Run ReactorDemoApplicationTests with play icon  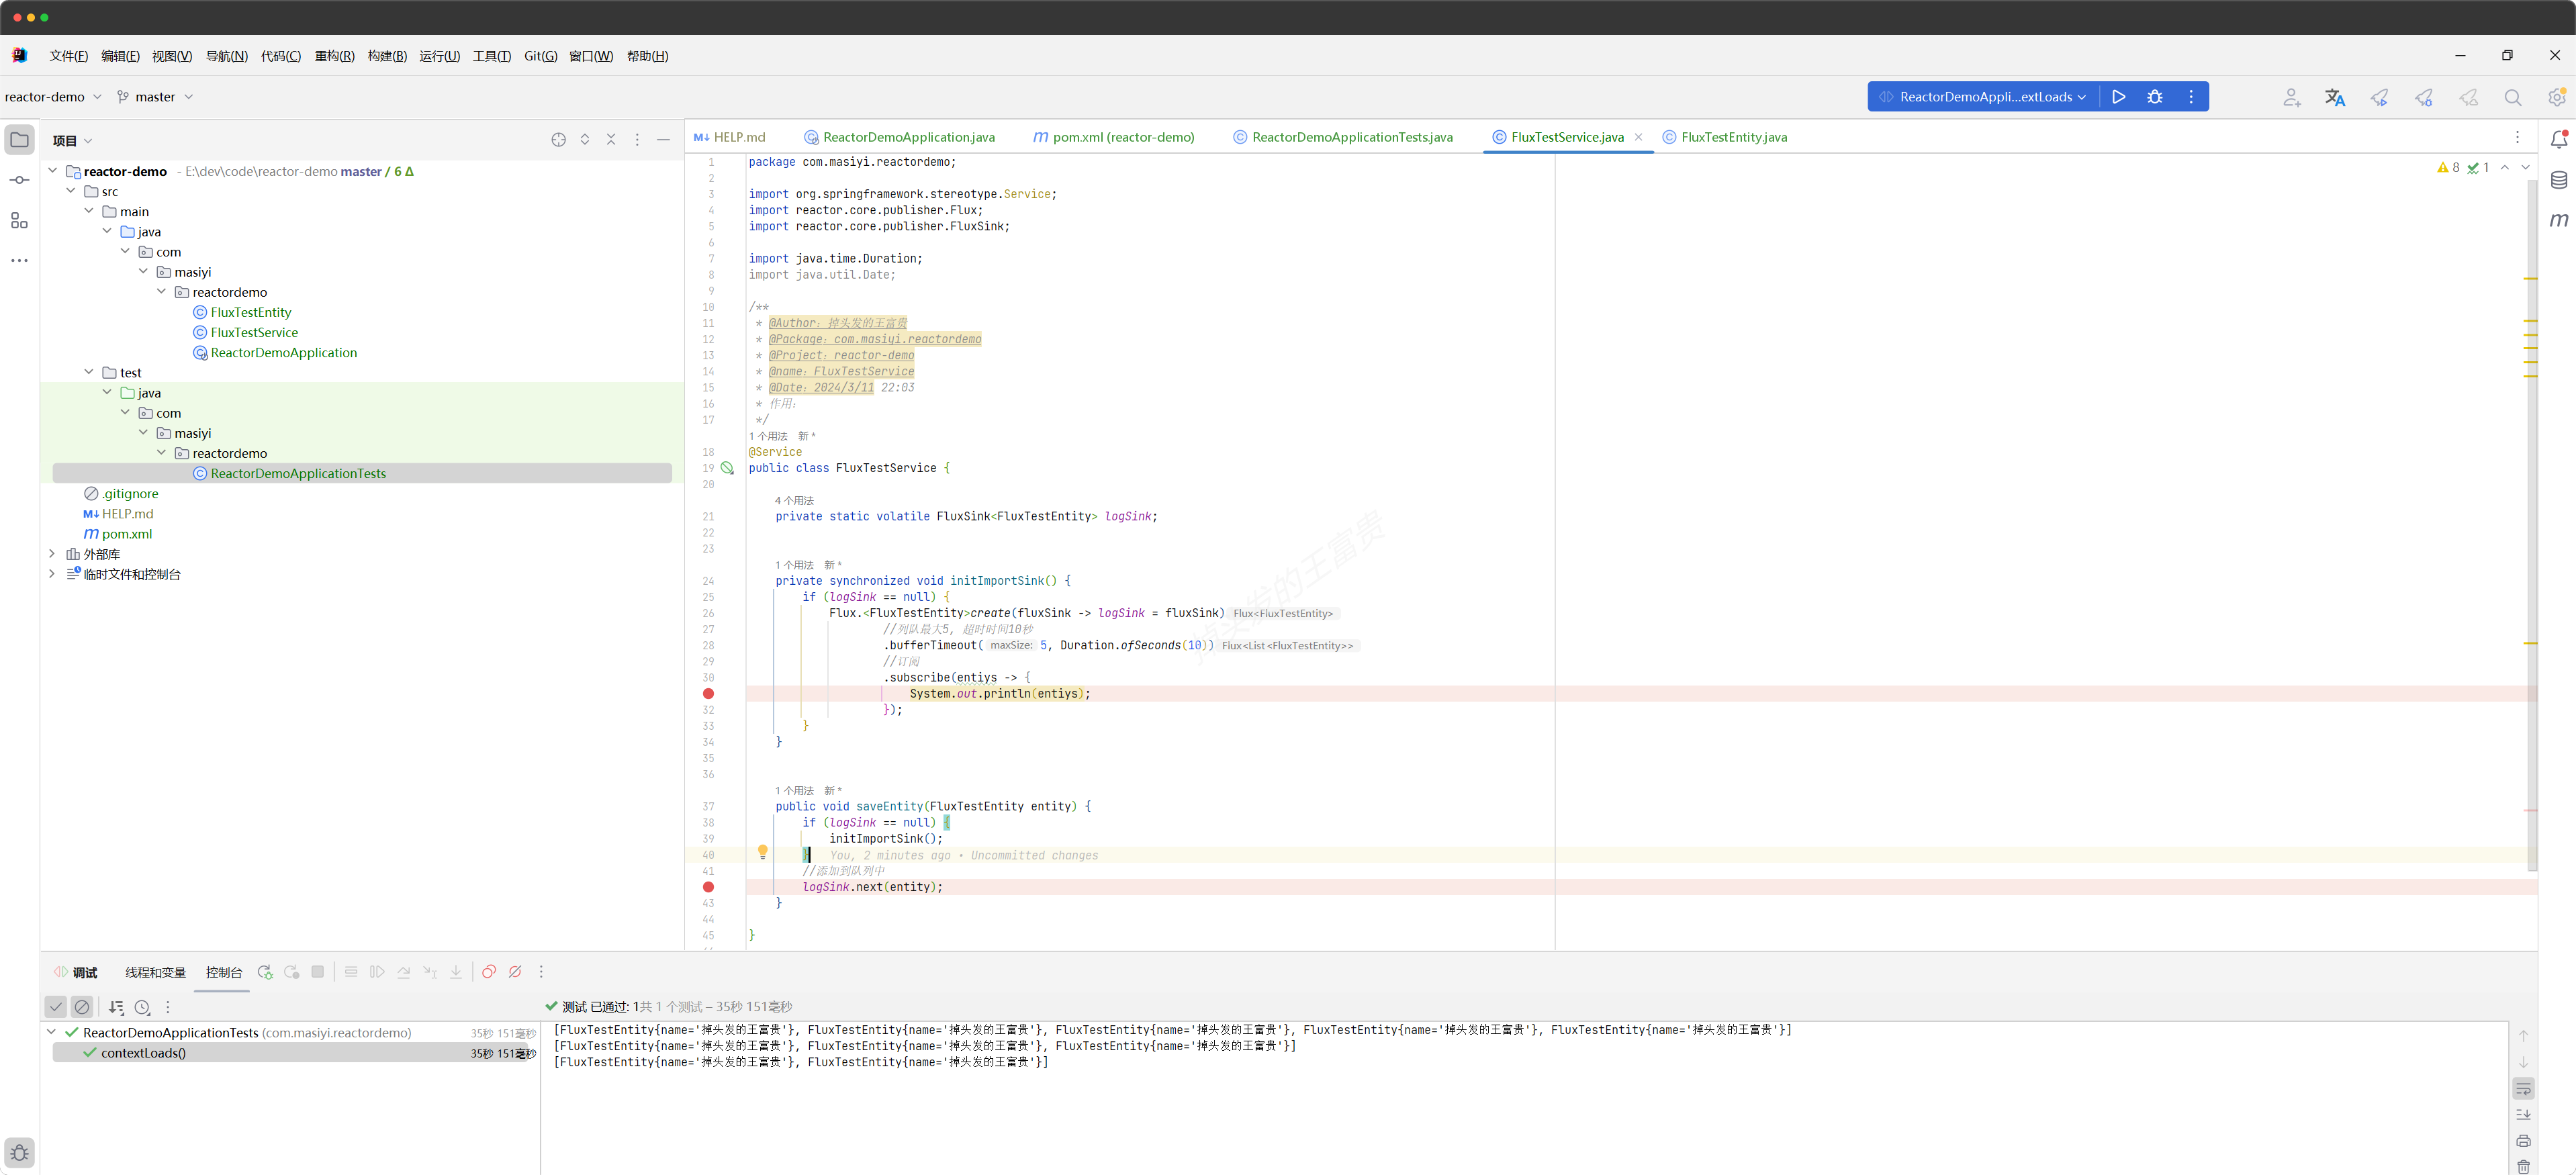click(x=2118, y=97)
